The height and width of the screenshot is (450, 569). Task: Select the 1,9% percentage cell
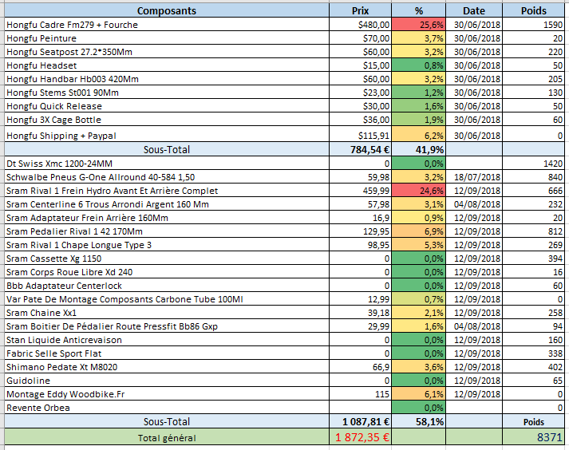pyautogui.click(x=419, y=120)
